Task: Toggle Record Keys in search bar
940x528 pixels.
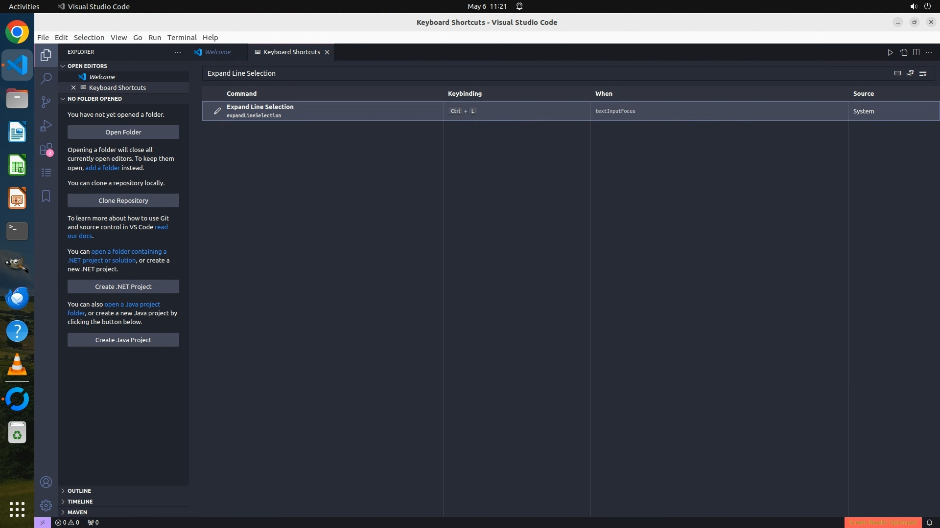Action: coord(897,73)
